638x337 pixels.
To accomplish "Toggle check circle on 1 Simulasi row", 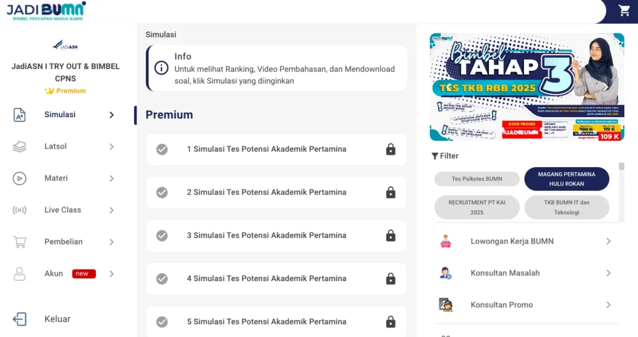I will 162,150.
